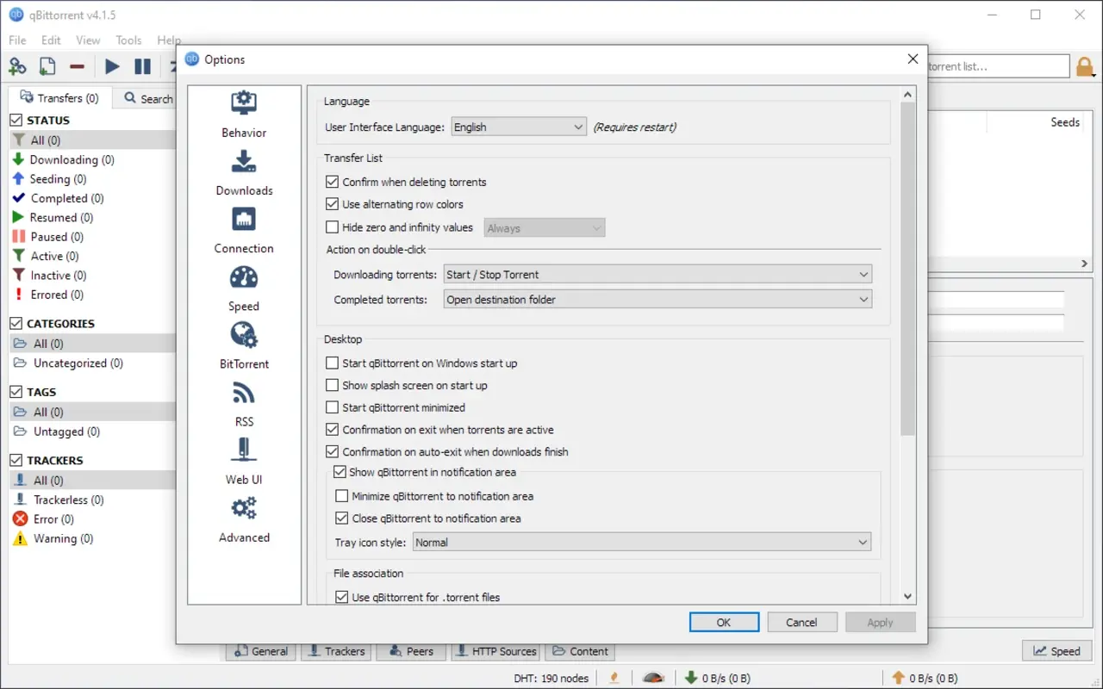Check Show splash screen on start up

[332, 385]
